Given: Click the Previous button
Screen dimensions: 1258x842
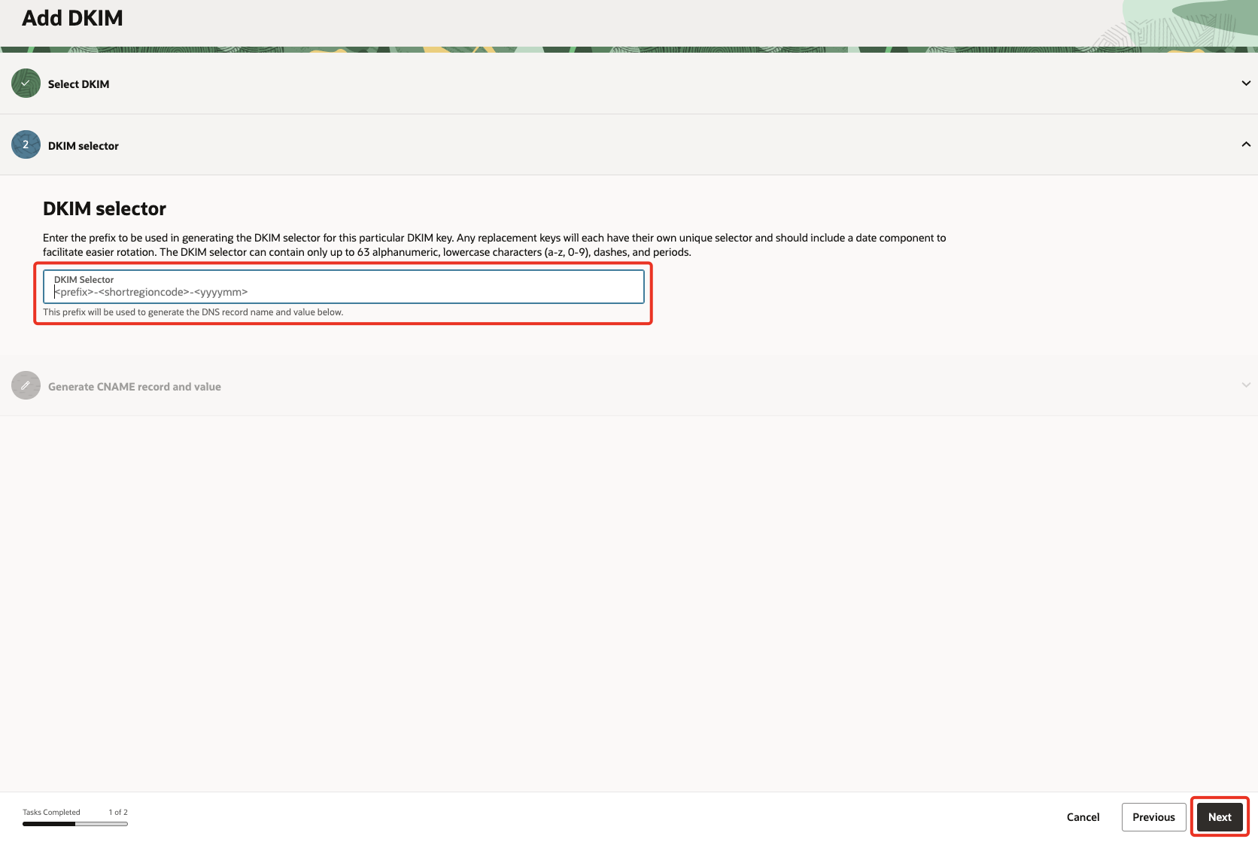Looking at the screenshot, I should [x=1153, y=816].
